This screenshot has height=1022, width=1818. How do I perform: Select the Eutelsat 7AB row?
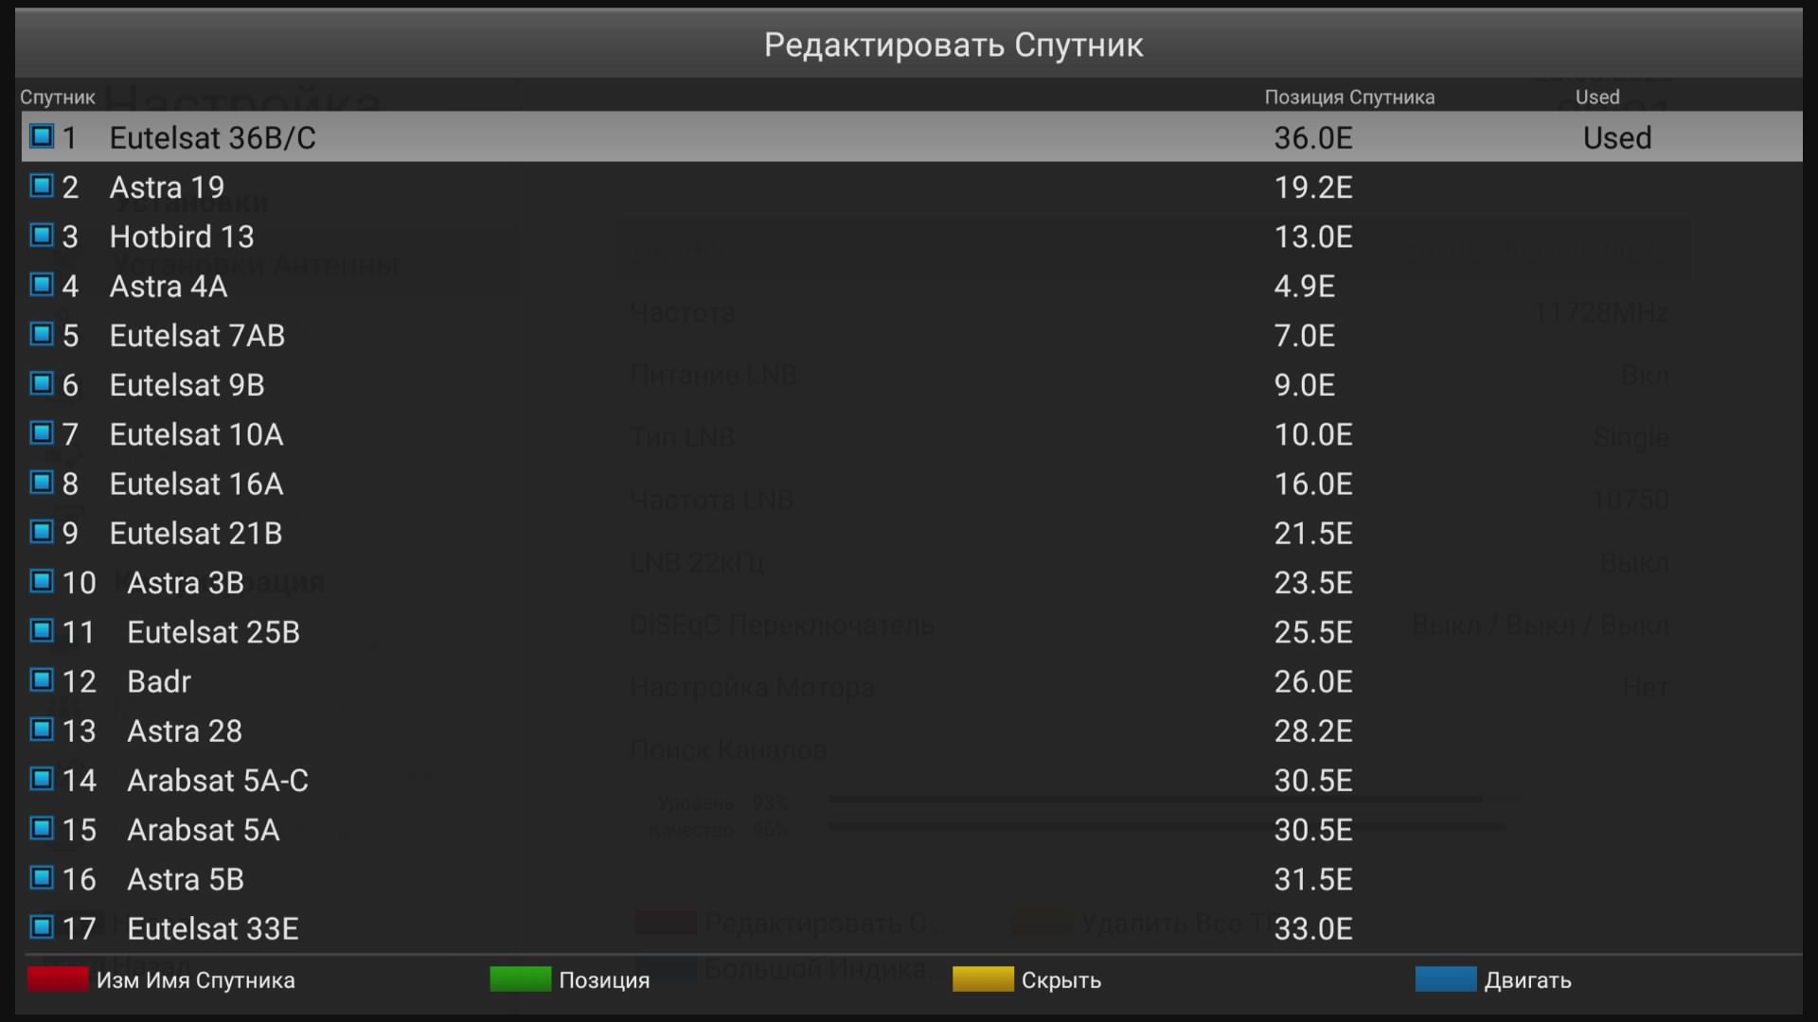click(x=912, y=335)
